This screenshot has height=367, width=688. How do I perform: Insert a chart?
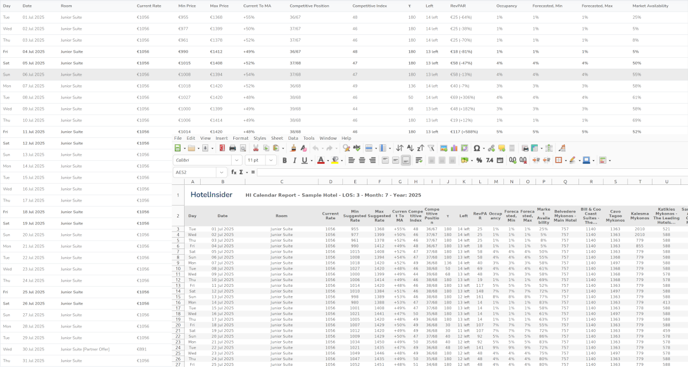click(x=455, y=148)
